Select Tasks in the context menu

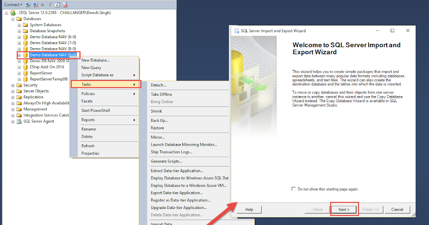[86, 84]
